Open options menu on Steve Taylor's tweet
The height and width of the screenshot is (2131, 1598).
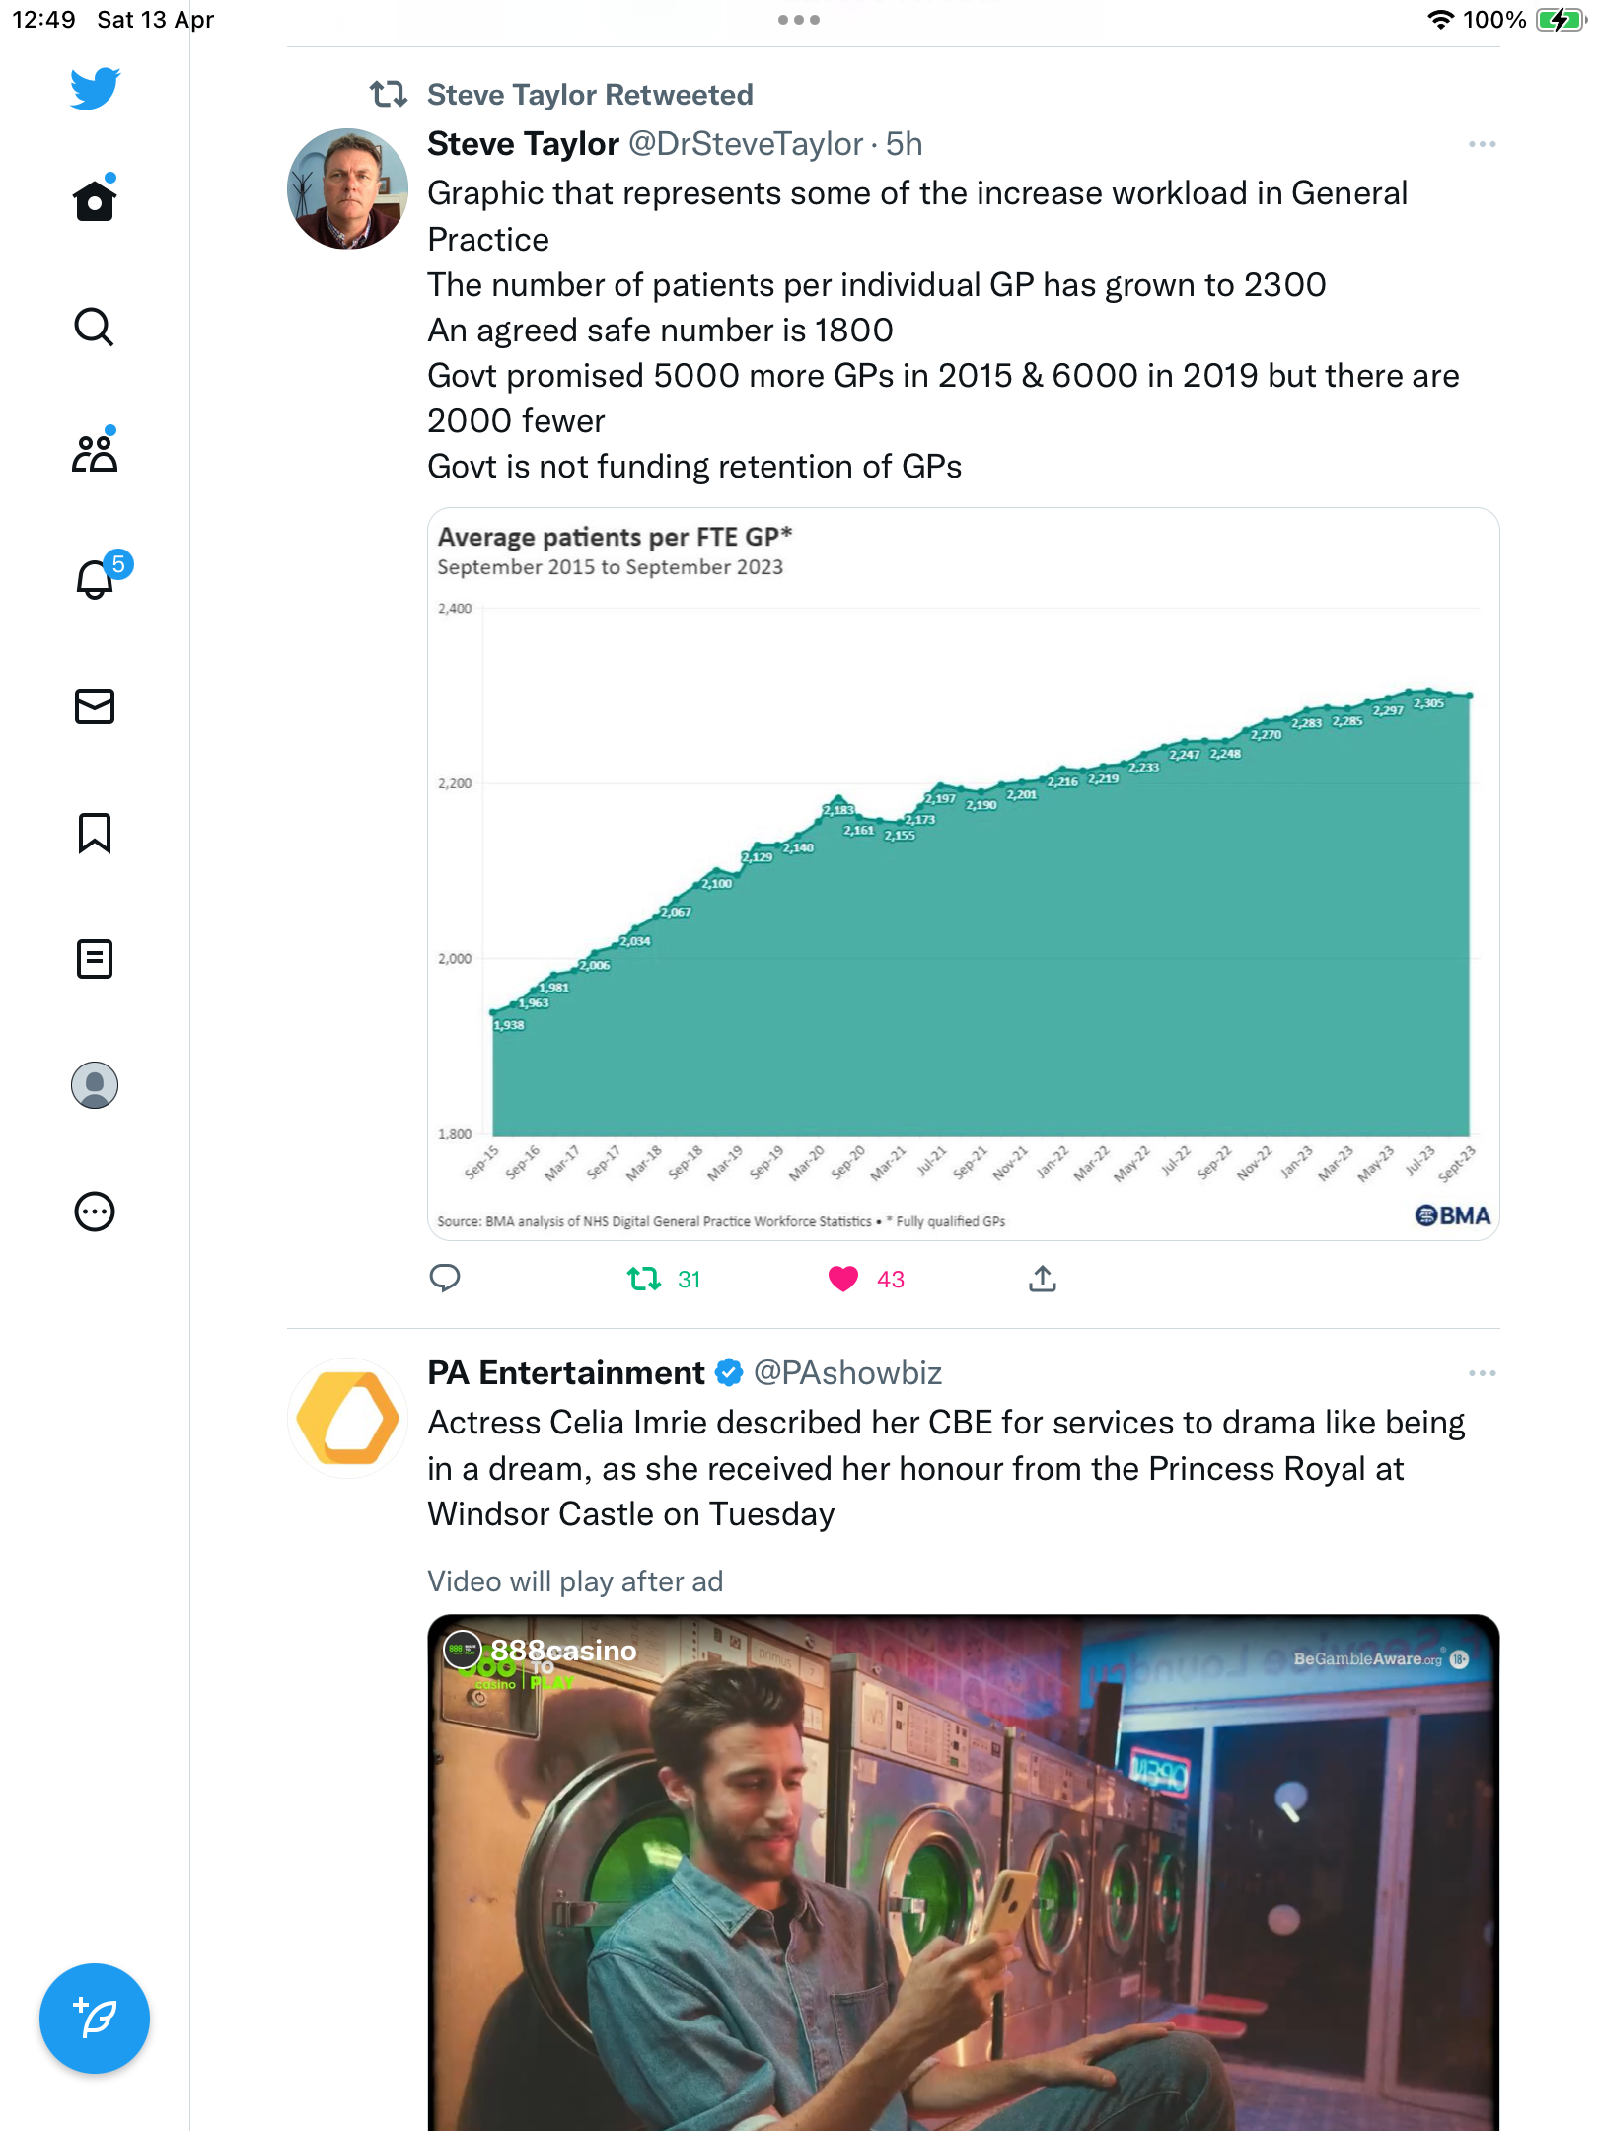point(1482,144)
